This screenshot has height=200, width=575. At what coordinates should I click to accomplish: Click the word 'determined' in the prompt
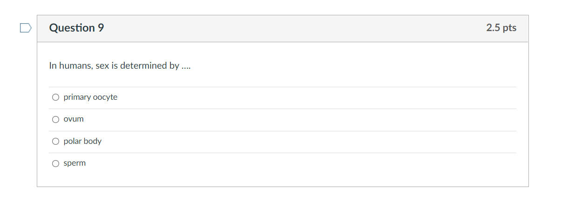pyautogui.click(x=143, y=66)
